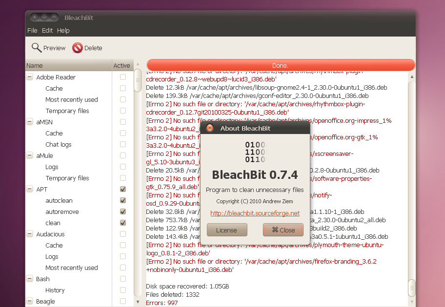Collapse the Beagle tree group
The height and width of the screenshot is (307, 445).
(30, 301)
